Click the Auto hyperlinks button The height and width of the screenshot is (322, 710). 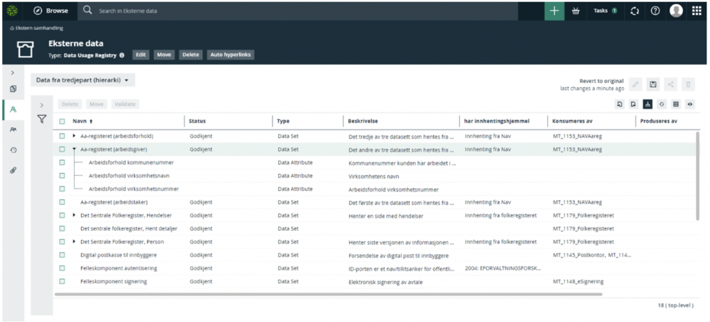[x=230, y=55]
